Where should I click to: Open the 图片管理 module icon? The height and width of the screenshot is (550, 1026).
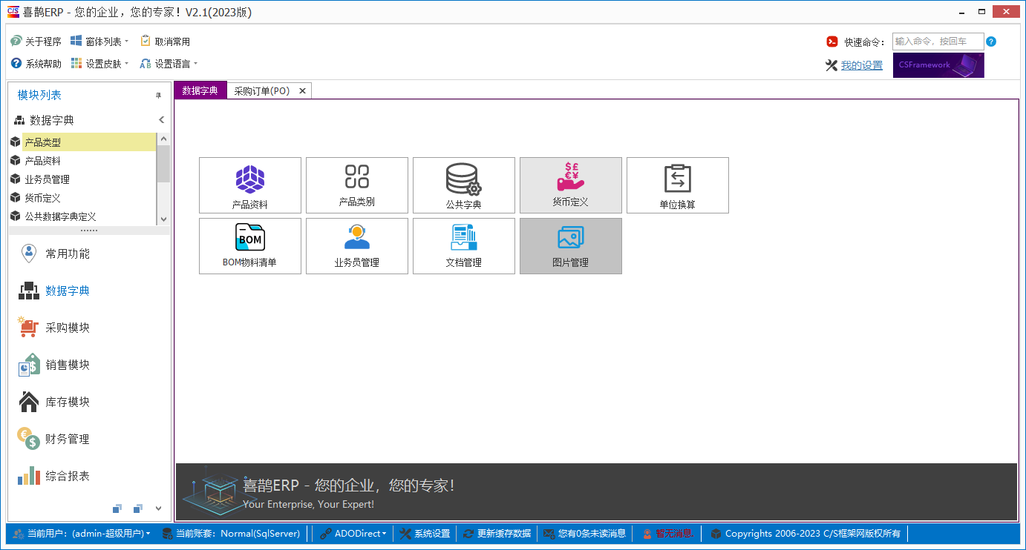(570, 245)
